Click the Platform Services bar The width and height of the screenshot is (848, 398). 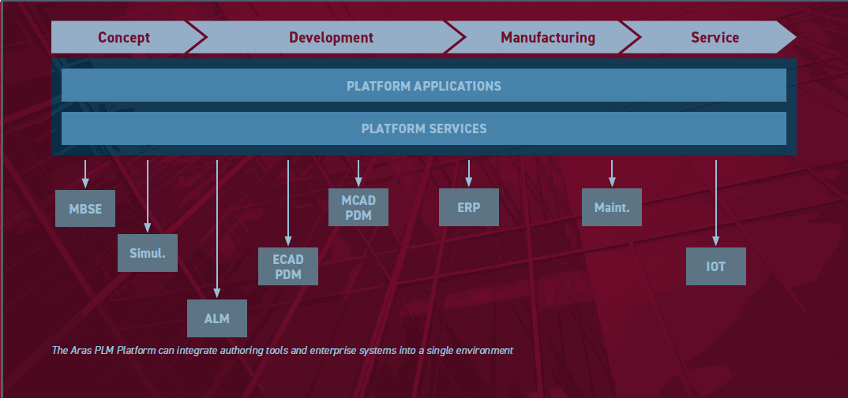(423, 128)
